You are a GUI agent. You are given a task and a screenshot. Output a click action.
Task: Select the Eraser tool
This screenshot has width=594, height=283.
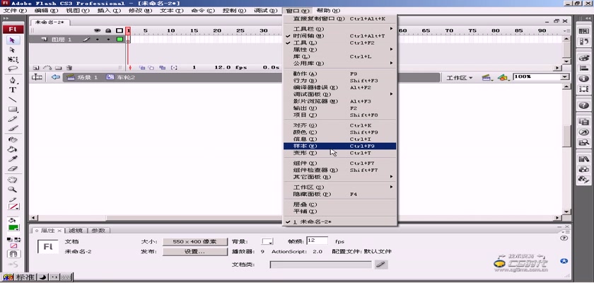coord(13,168)
